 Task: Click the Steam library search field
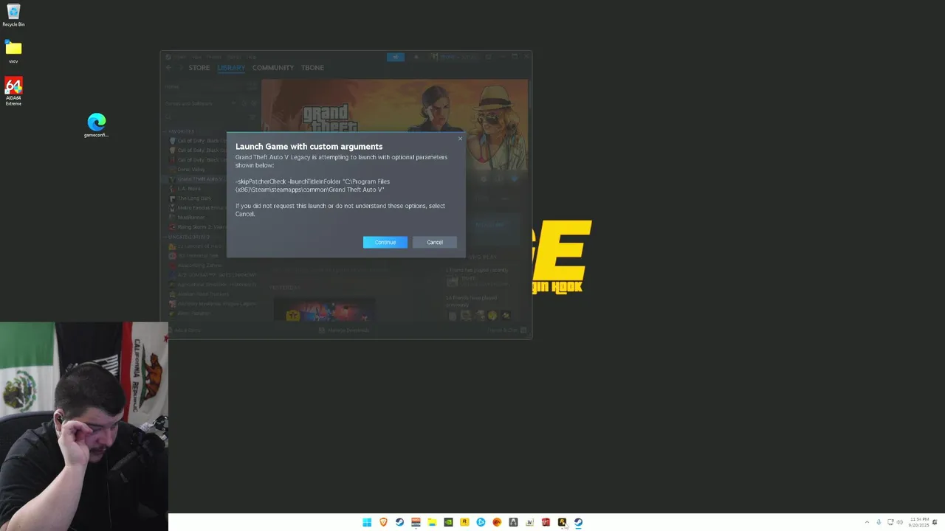206,117
